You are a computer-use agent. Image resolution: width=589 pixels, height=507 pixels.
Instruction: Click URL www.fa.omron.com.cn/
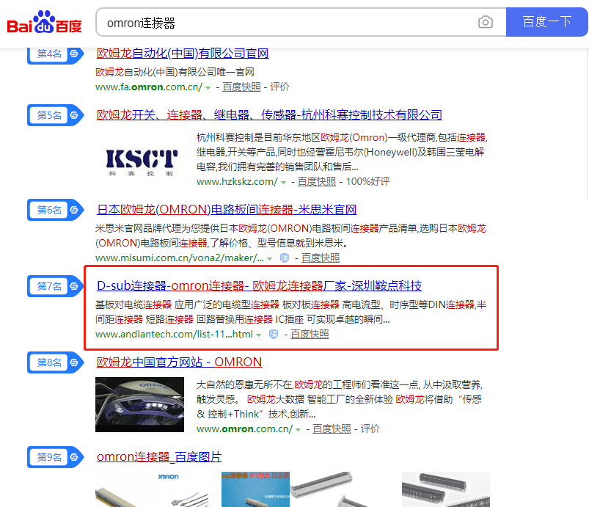149,87
